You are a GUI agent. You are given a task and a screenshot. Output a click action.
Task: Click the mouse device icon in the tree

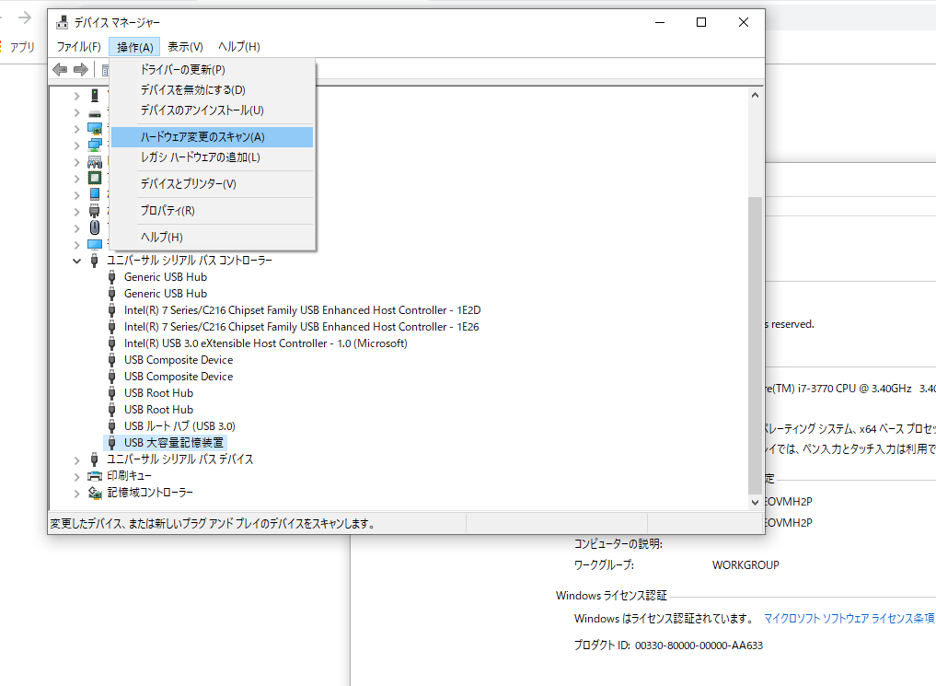[95, 228]
